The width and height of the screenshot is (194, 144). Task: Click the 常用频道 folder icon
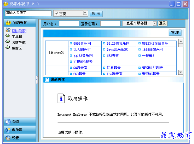tap(8, 30)
